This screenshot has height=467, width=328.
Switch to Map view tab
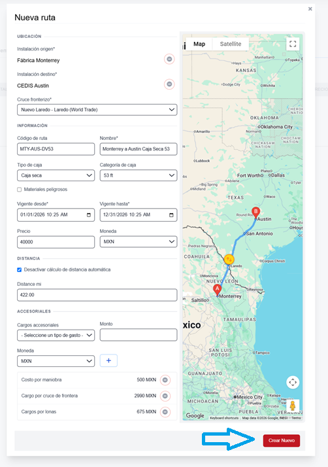[199, 44]
